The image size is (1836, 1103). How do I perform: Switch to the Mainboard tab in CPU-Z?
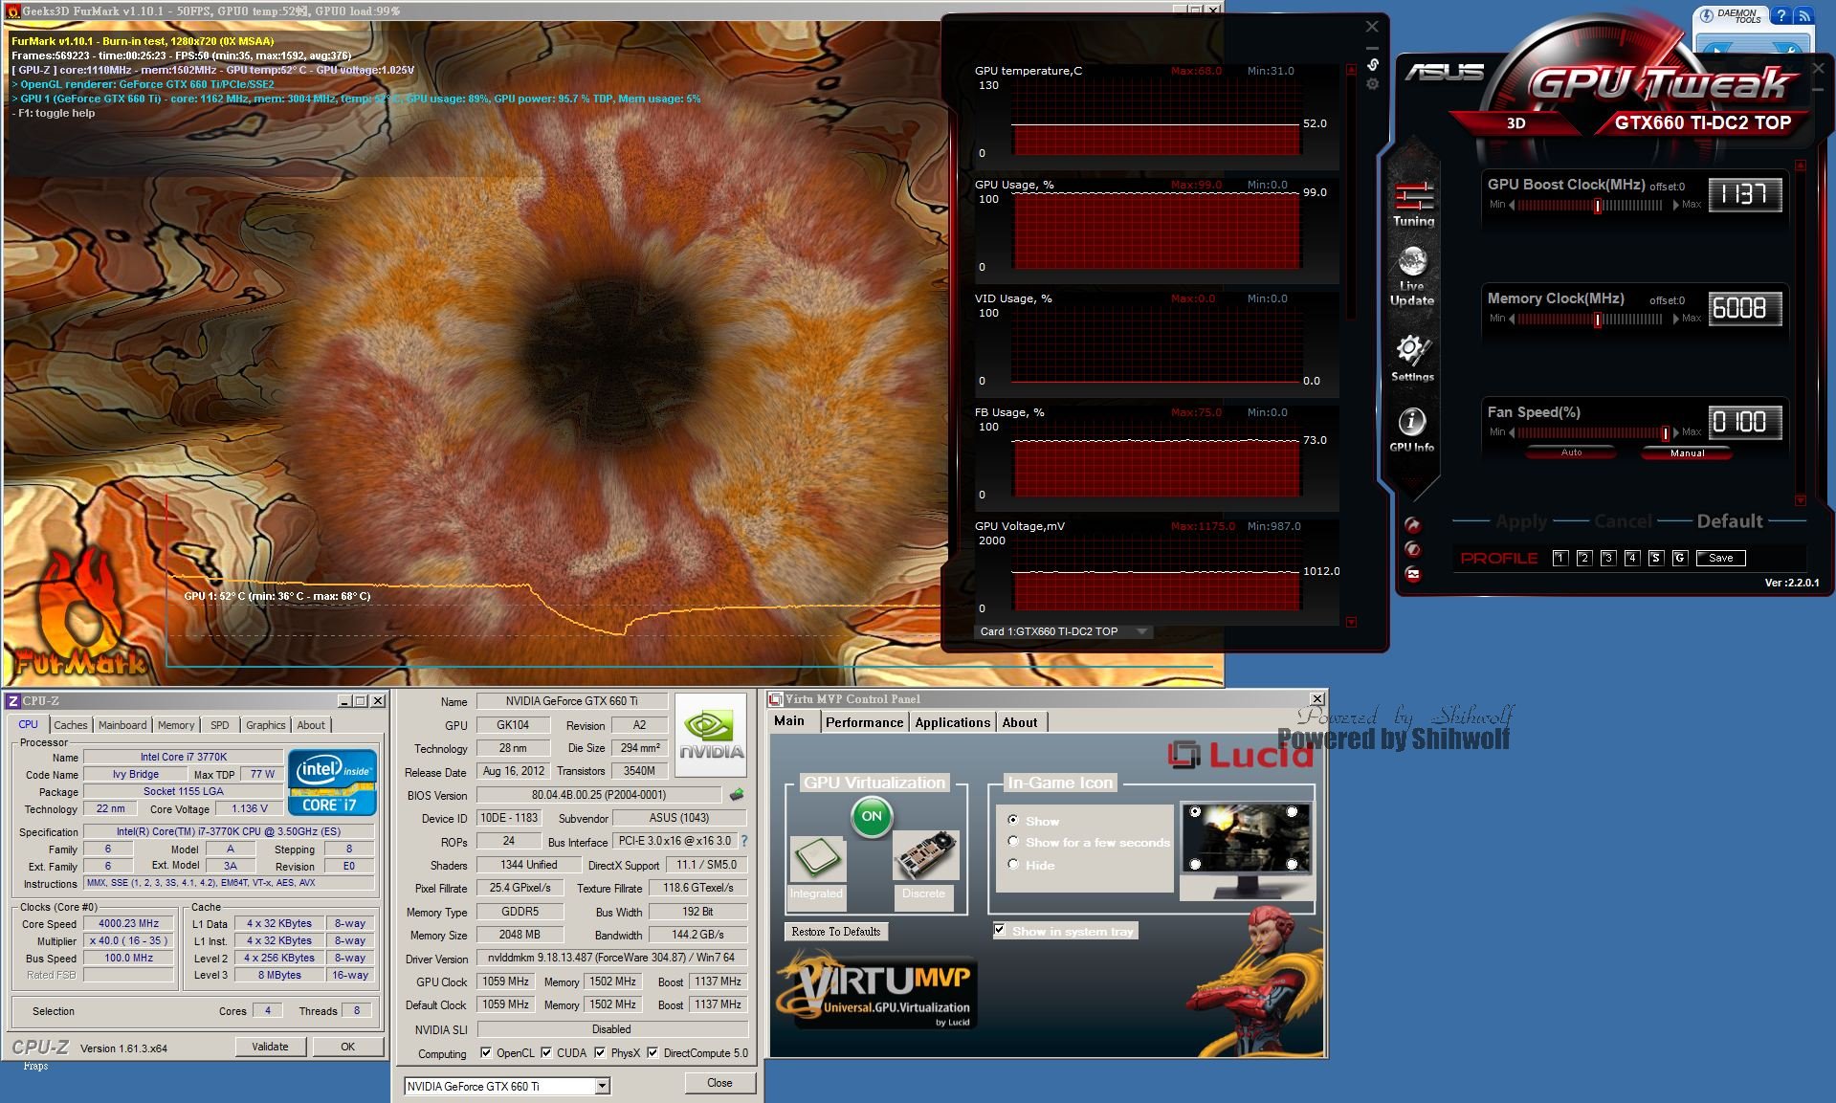122,725
